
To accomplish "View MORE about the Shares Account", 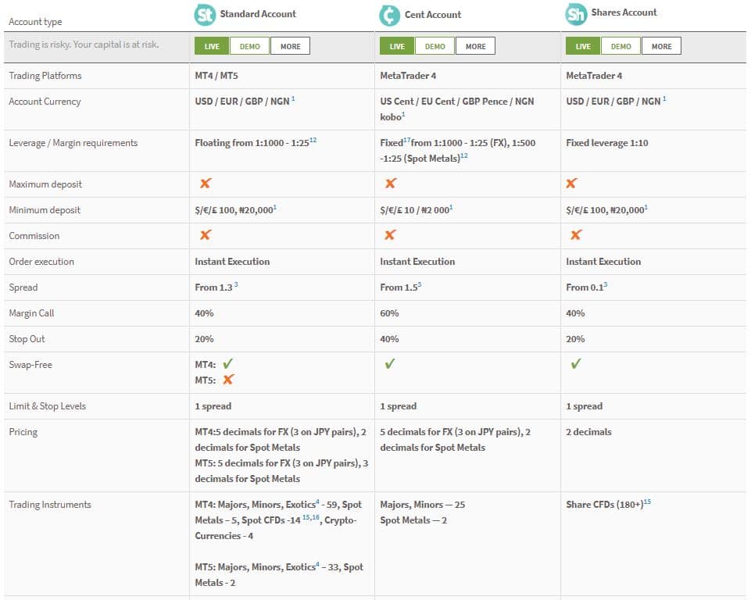I will tap(661, 46).
